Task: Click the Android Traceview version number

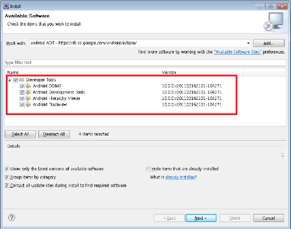Action: click(x=191, y=105)
